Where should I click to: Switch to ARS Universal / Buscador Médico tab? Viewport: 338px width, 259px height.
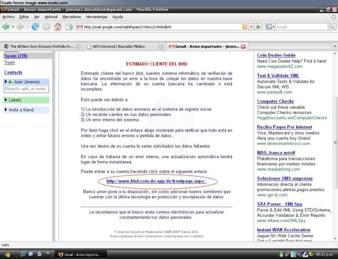point(124,46)
